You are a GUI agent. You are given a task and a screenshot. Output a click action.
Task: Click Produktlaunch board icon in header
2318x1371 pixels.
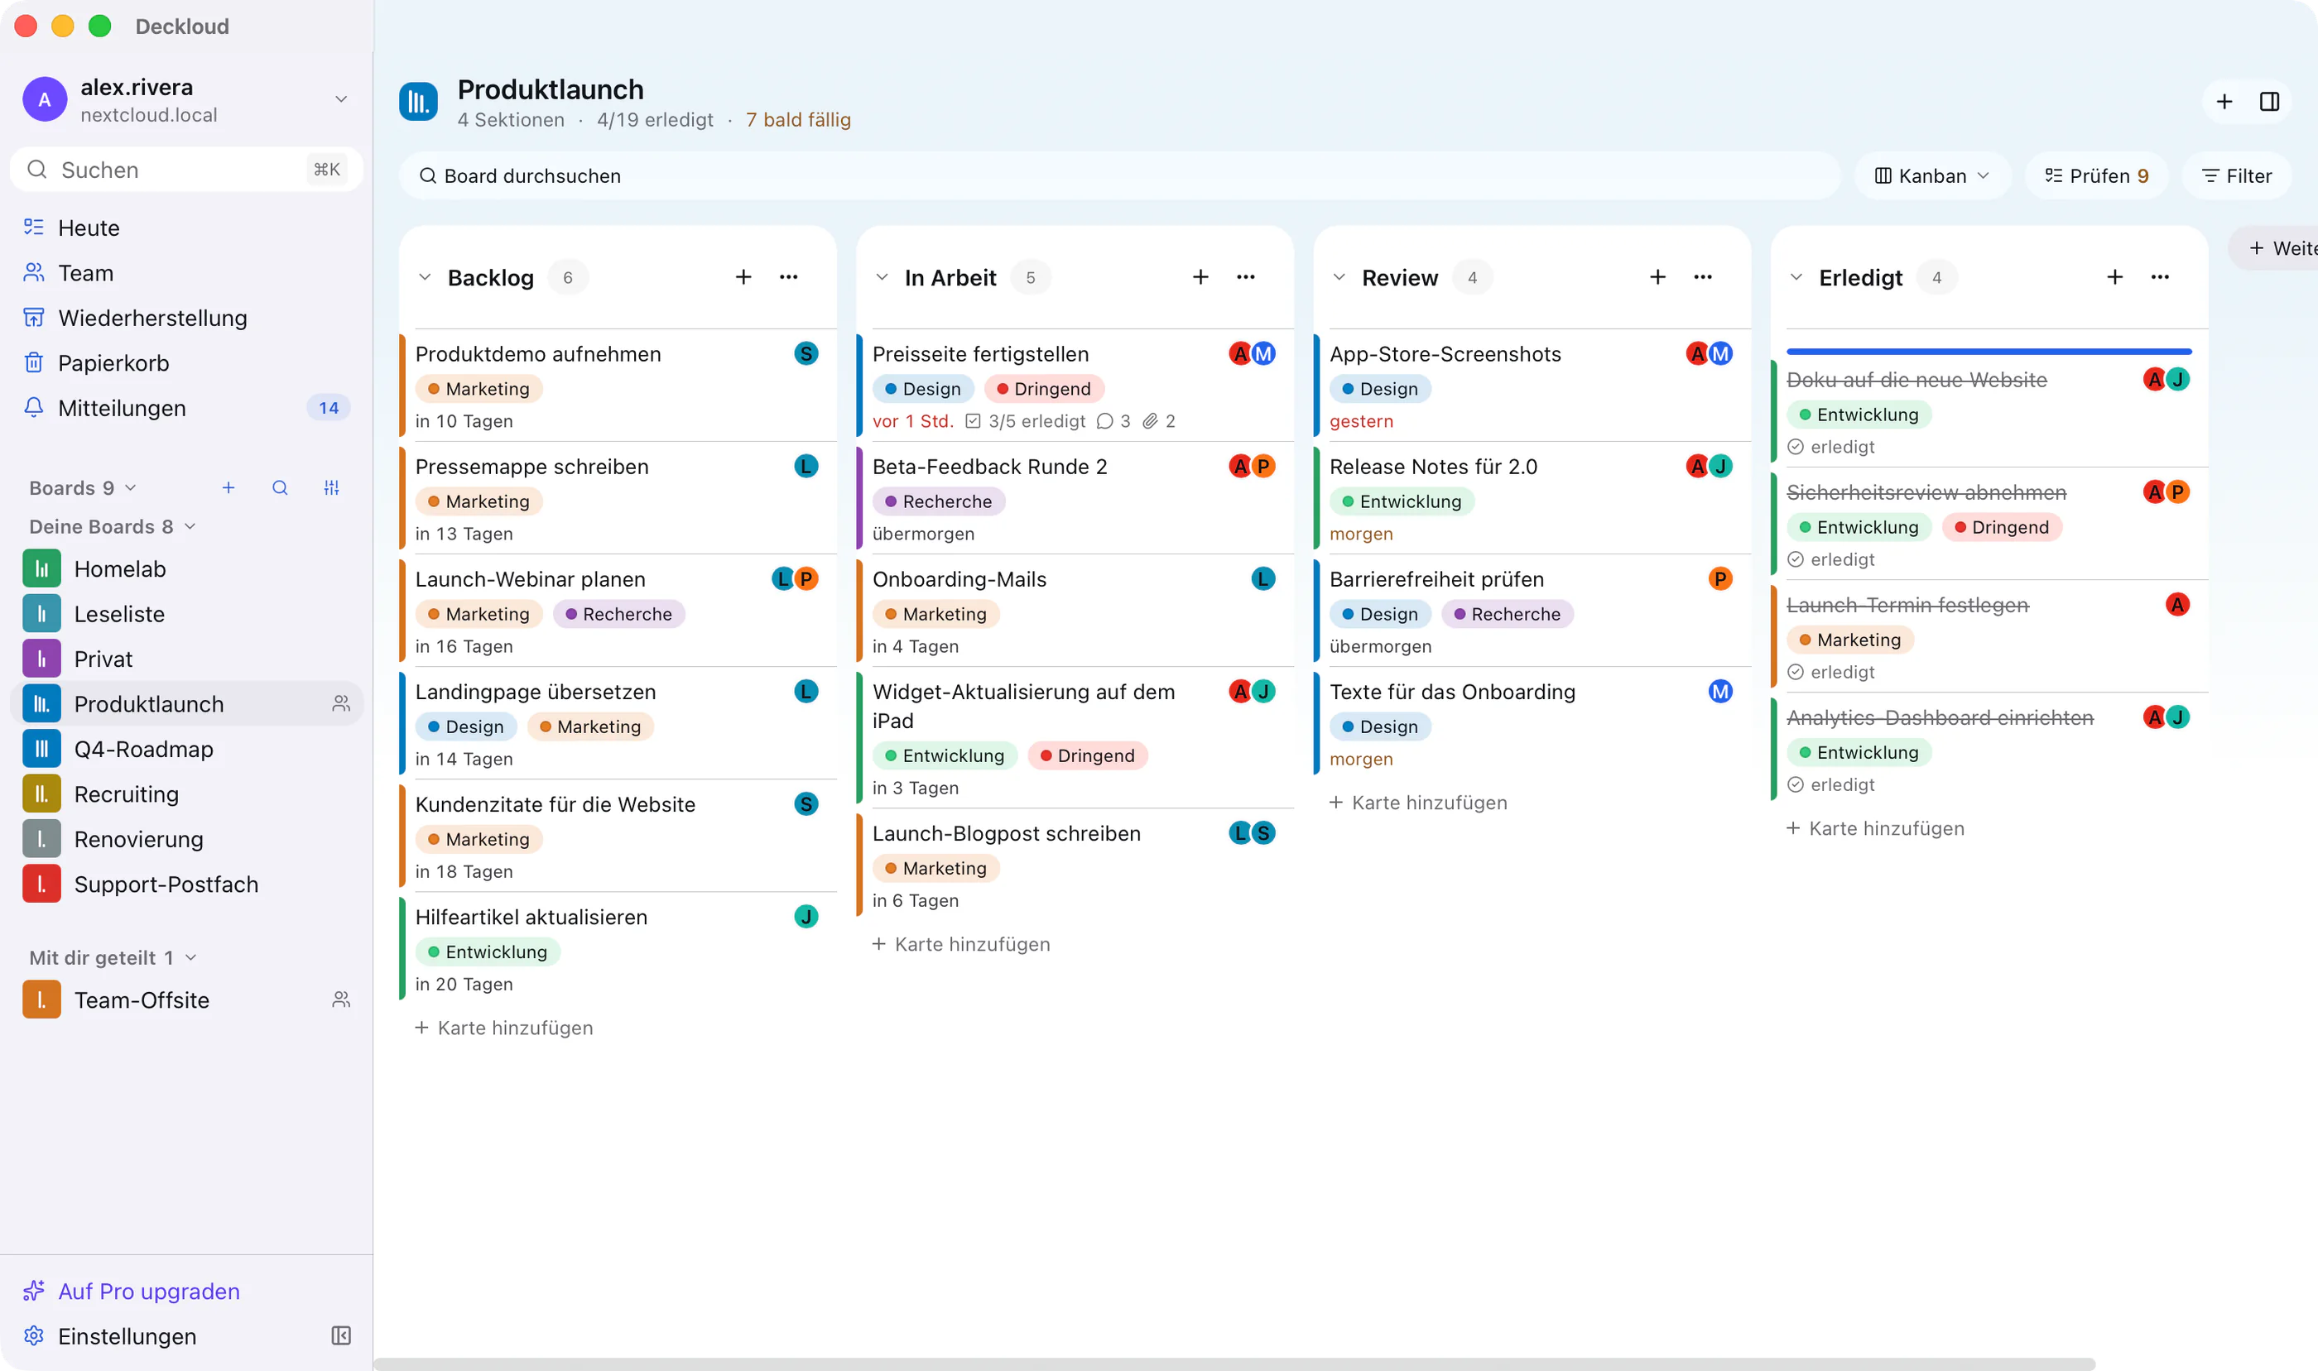tap(419, 102)
